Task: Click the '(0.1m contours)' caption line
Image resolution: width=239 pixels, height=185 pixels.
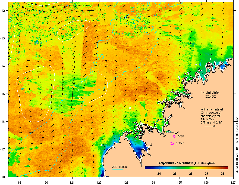Action: (x=211, y=113)
